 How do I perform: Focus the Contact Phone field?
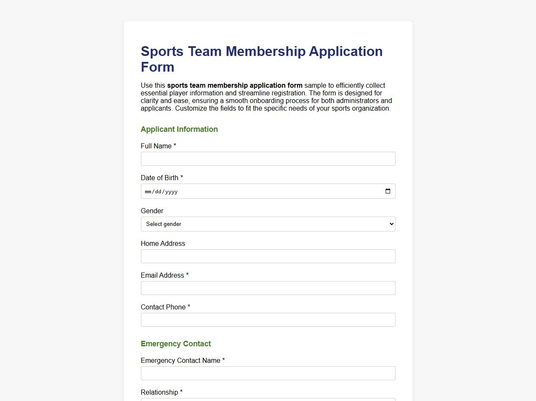coord(268,320)
